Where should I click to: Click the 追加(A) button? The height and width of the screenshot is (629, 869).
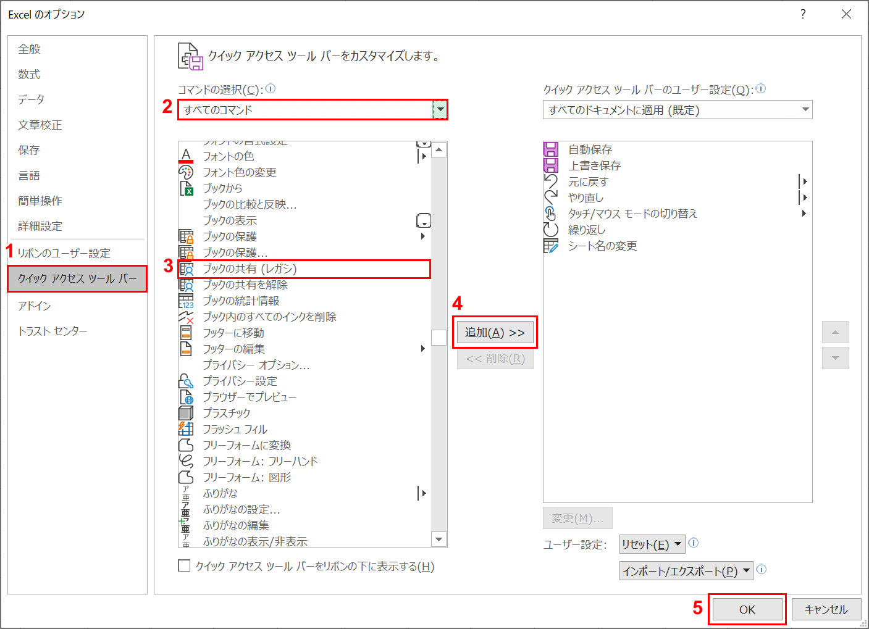click(x=495, y=331)
